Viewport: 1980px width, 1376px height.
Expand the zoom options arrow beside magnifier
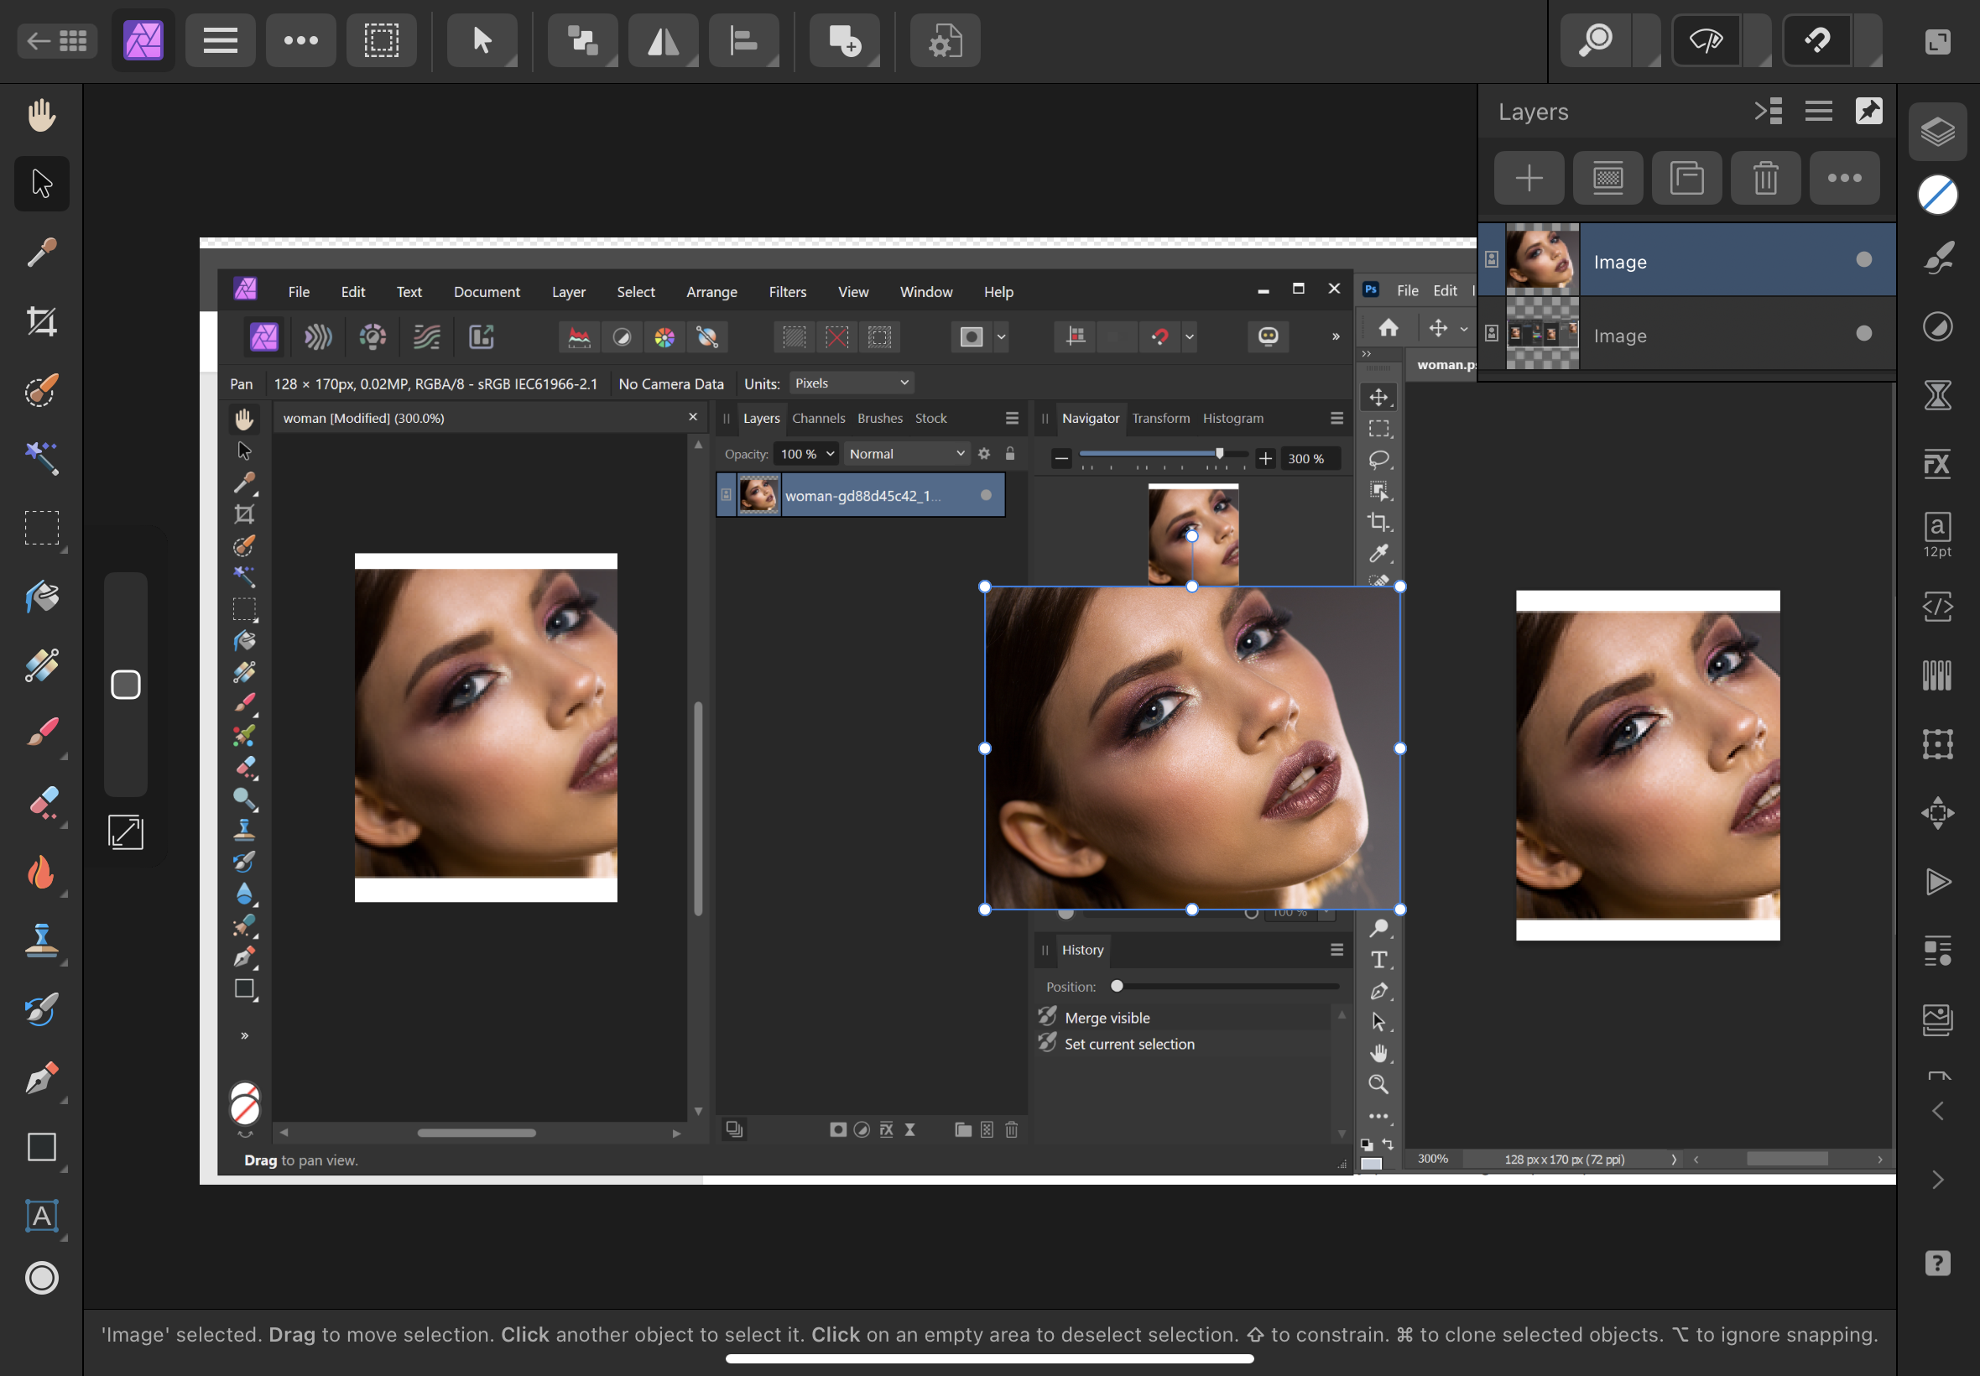1647,40
